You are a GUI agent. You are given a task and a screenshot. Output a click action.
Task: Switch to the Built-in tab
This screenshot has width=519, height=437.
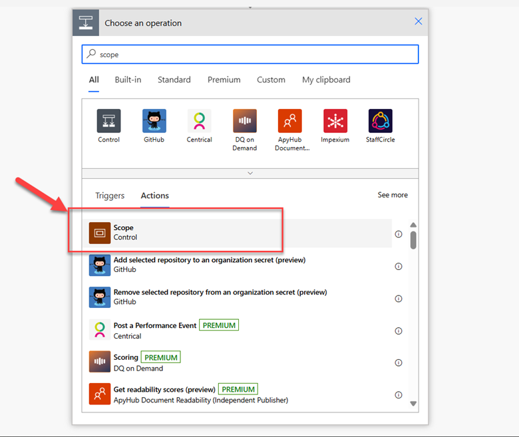[x=128, y=80]
